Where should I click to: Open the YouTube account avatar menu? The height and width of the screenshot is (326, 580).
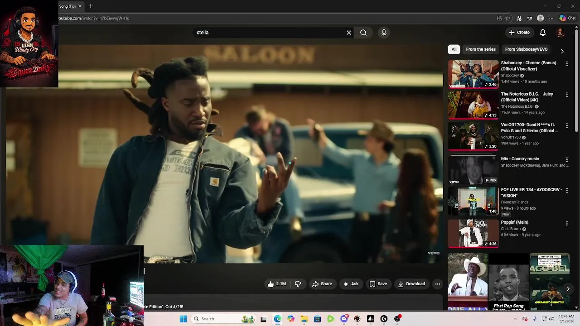pos(561,33)
